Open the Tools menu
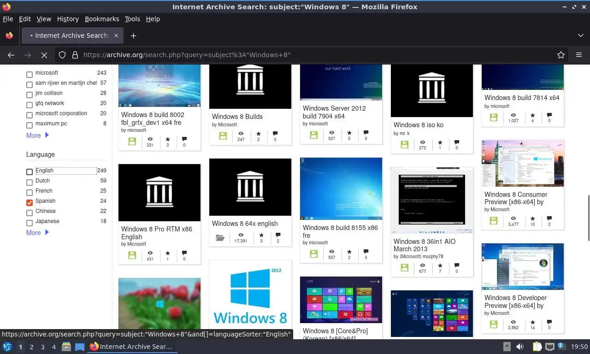Viewport: 590px width, 354px height. point(132,19)
